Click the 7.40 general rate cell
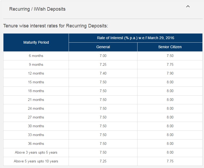 [103, 73]
